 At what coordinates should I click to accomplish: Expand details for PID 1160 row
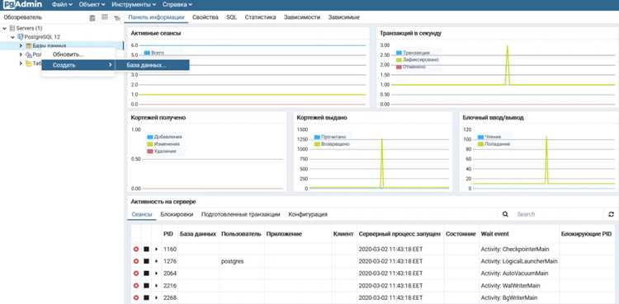pyautogui.click(x=156, y=250)
